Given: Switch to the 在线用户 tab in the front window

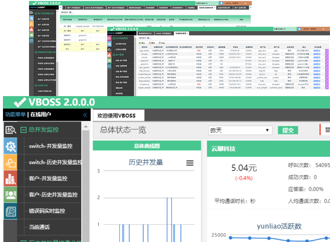Looking at the screenshot, I should (x=41, y=115).
